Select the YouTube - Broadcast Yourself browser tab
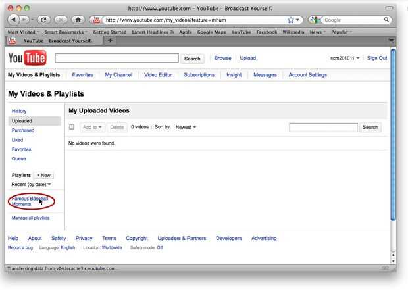The image size is (408, 290). [54, 41]
